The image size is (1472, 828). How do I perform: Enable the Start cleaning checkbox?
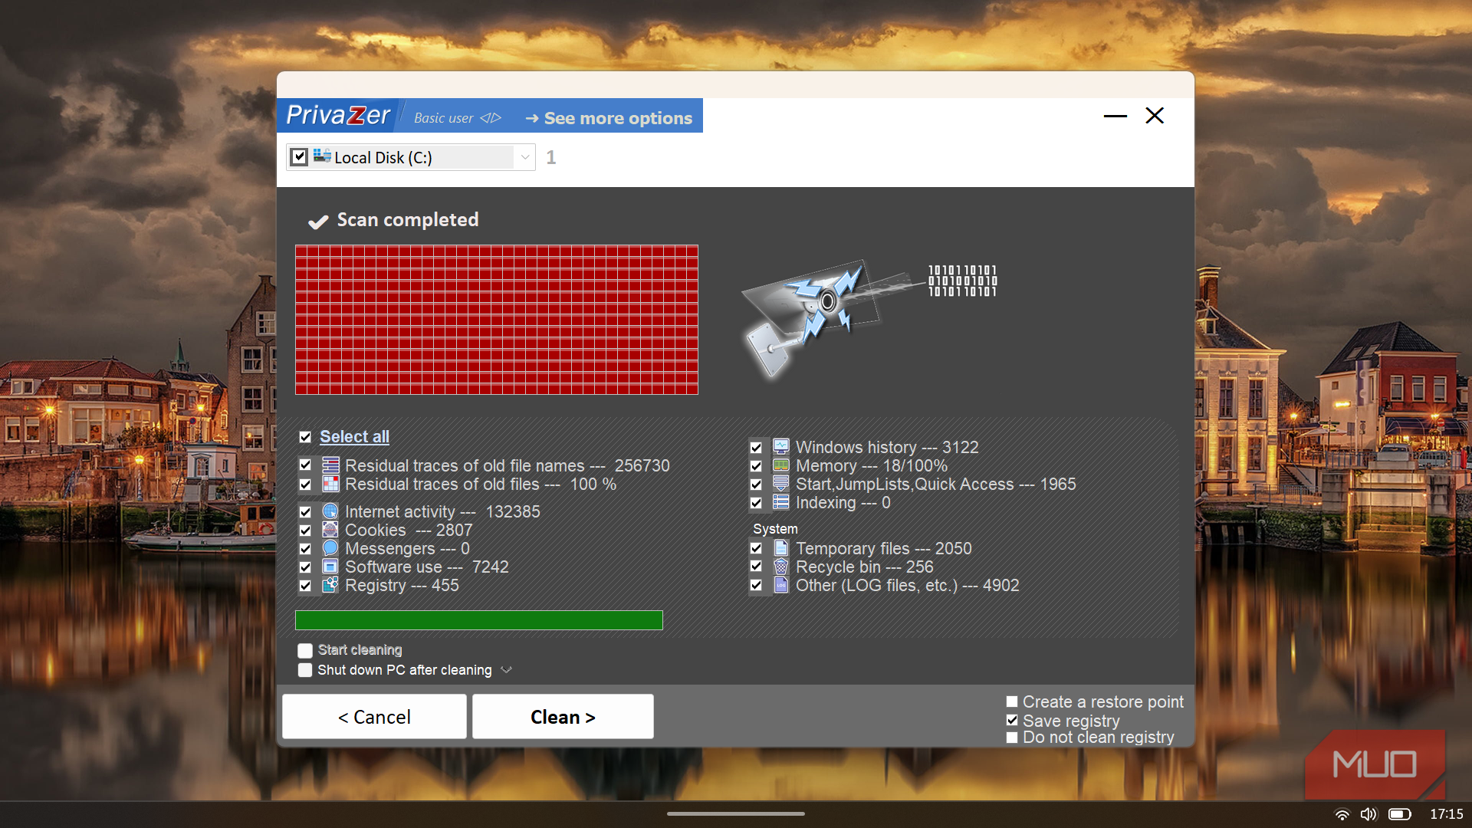click(x=305, y=651)
